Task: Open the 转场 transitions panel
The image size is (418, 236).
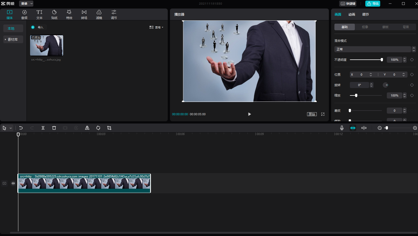Action: click(84, 14)
